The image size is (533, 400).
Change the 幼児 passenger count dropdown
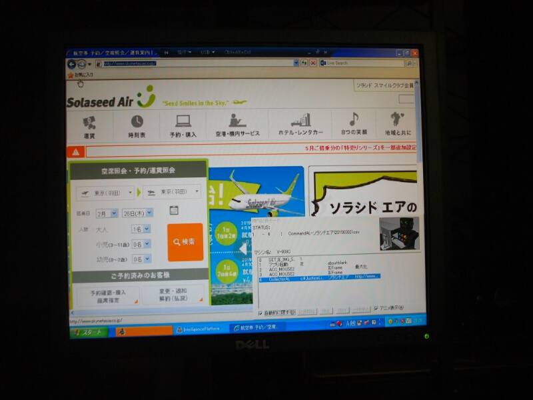coord(141,259)
